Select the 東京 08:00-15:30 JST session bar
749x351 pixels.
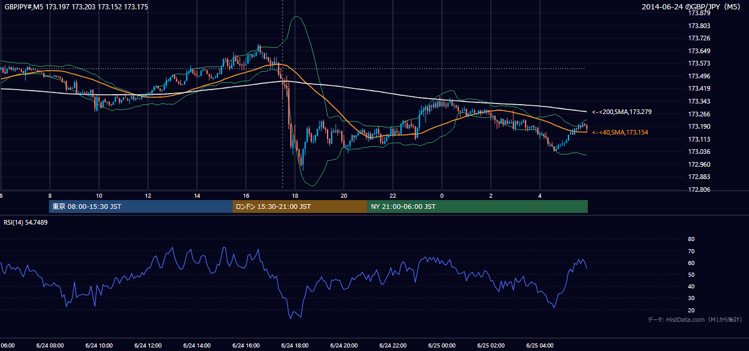click(141, 207)
